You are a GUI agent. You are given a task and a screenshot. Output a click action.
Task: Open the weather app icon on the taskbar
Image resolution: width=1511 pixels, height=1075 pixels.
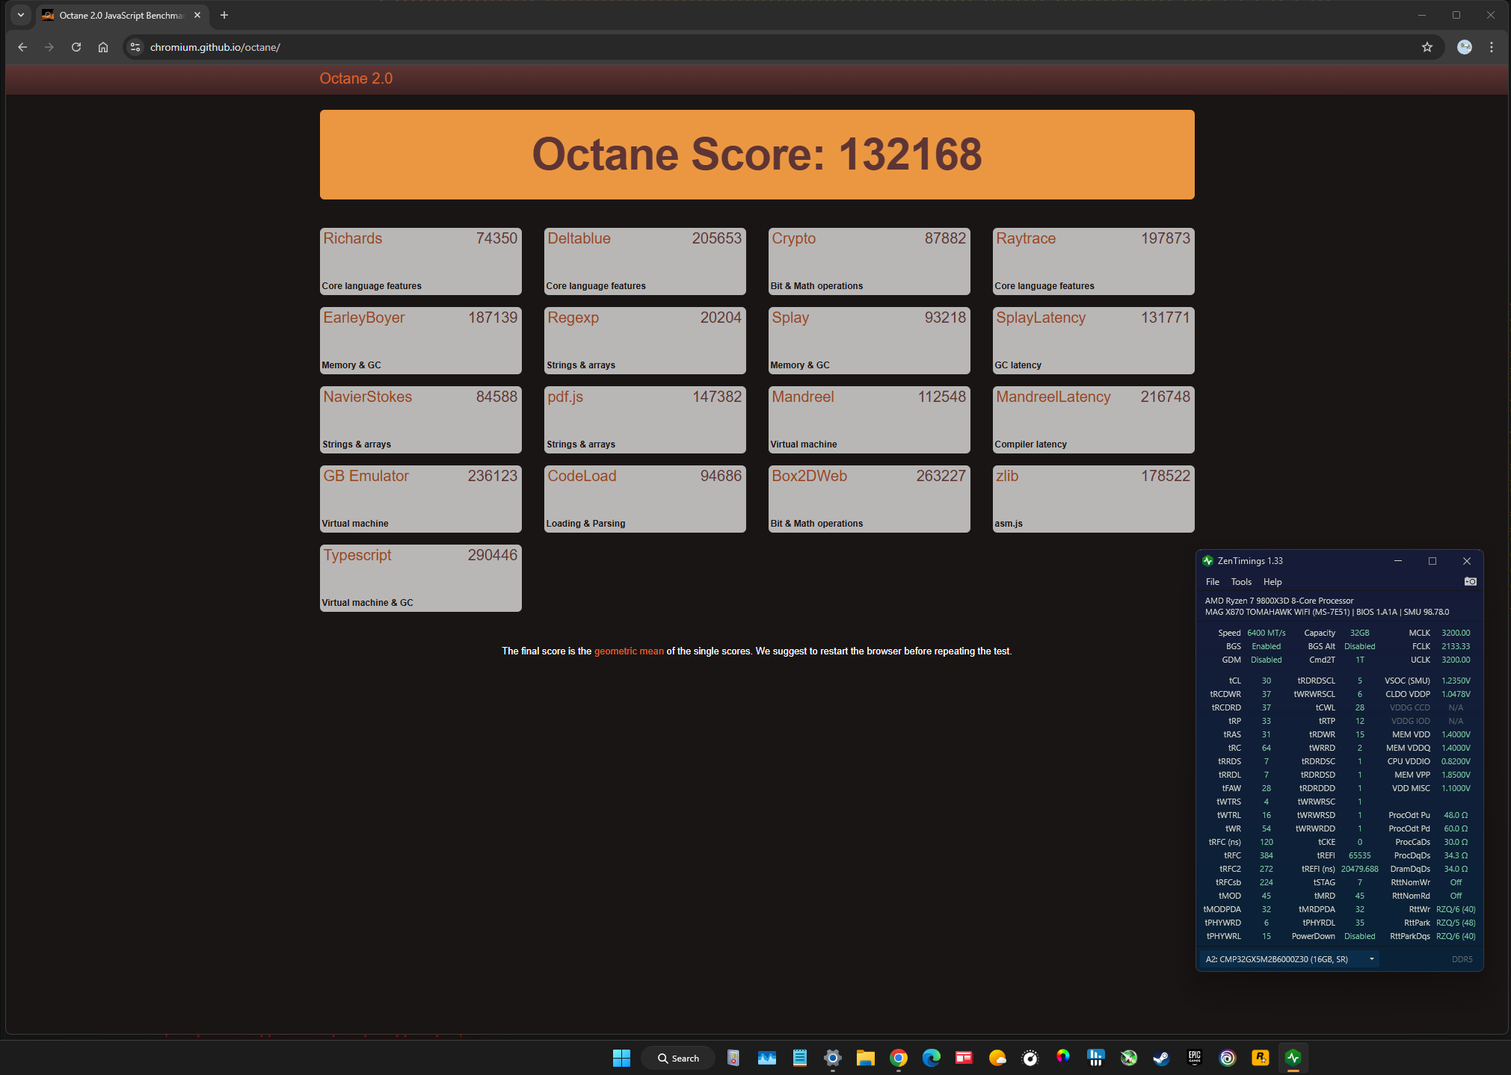[x=997, y=1058]
